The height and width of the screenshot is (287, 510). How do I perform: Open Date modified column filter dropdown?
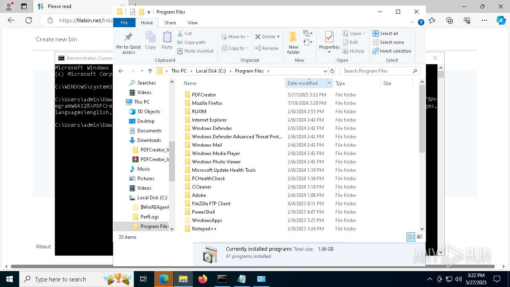(330, 83)
